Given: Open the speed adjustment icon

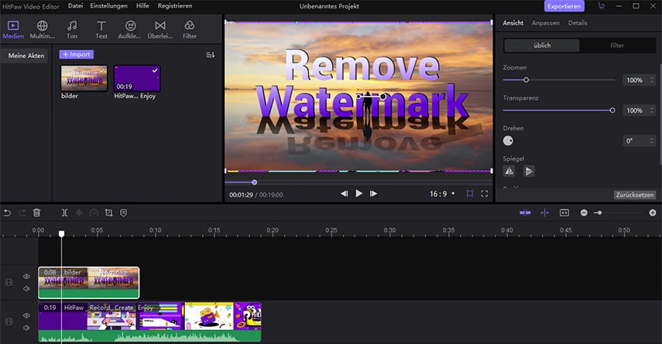Looking at the screenshot, I should tap(94, 213).
